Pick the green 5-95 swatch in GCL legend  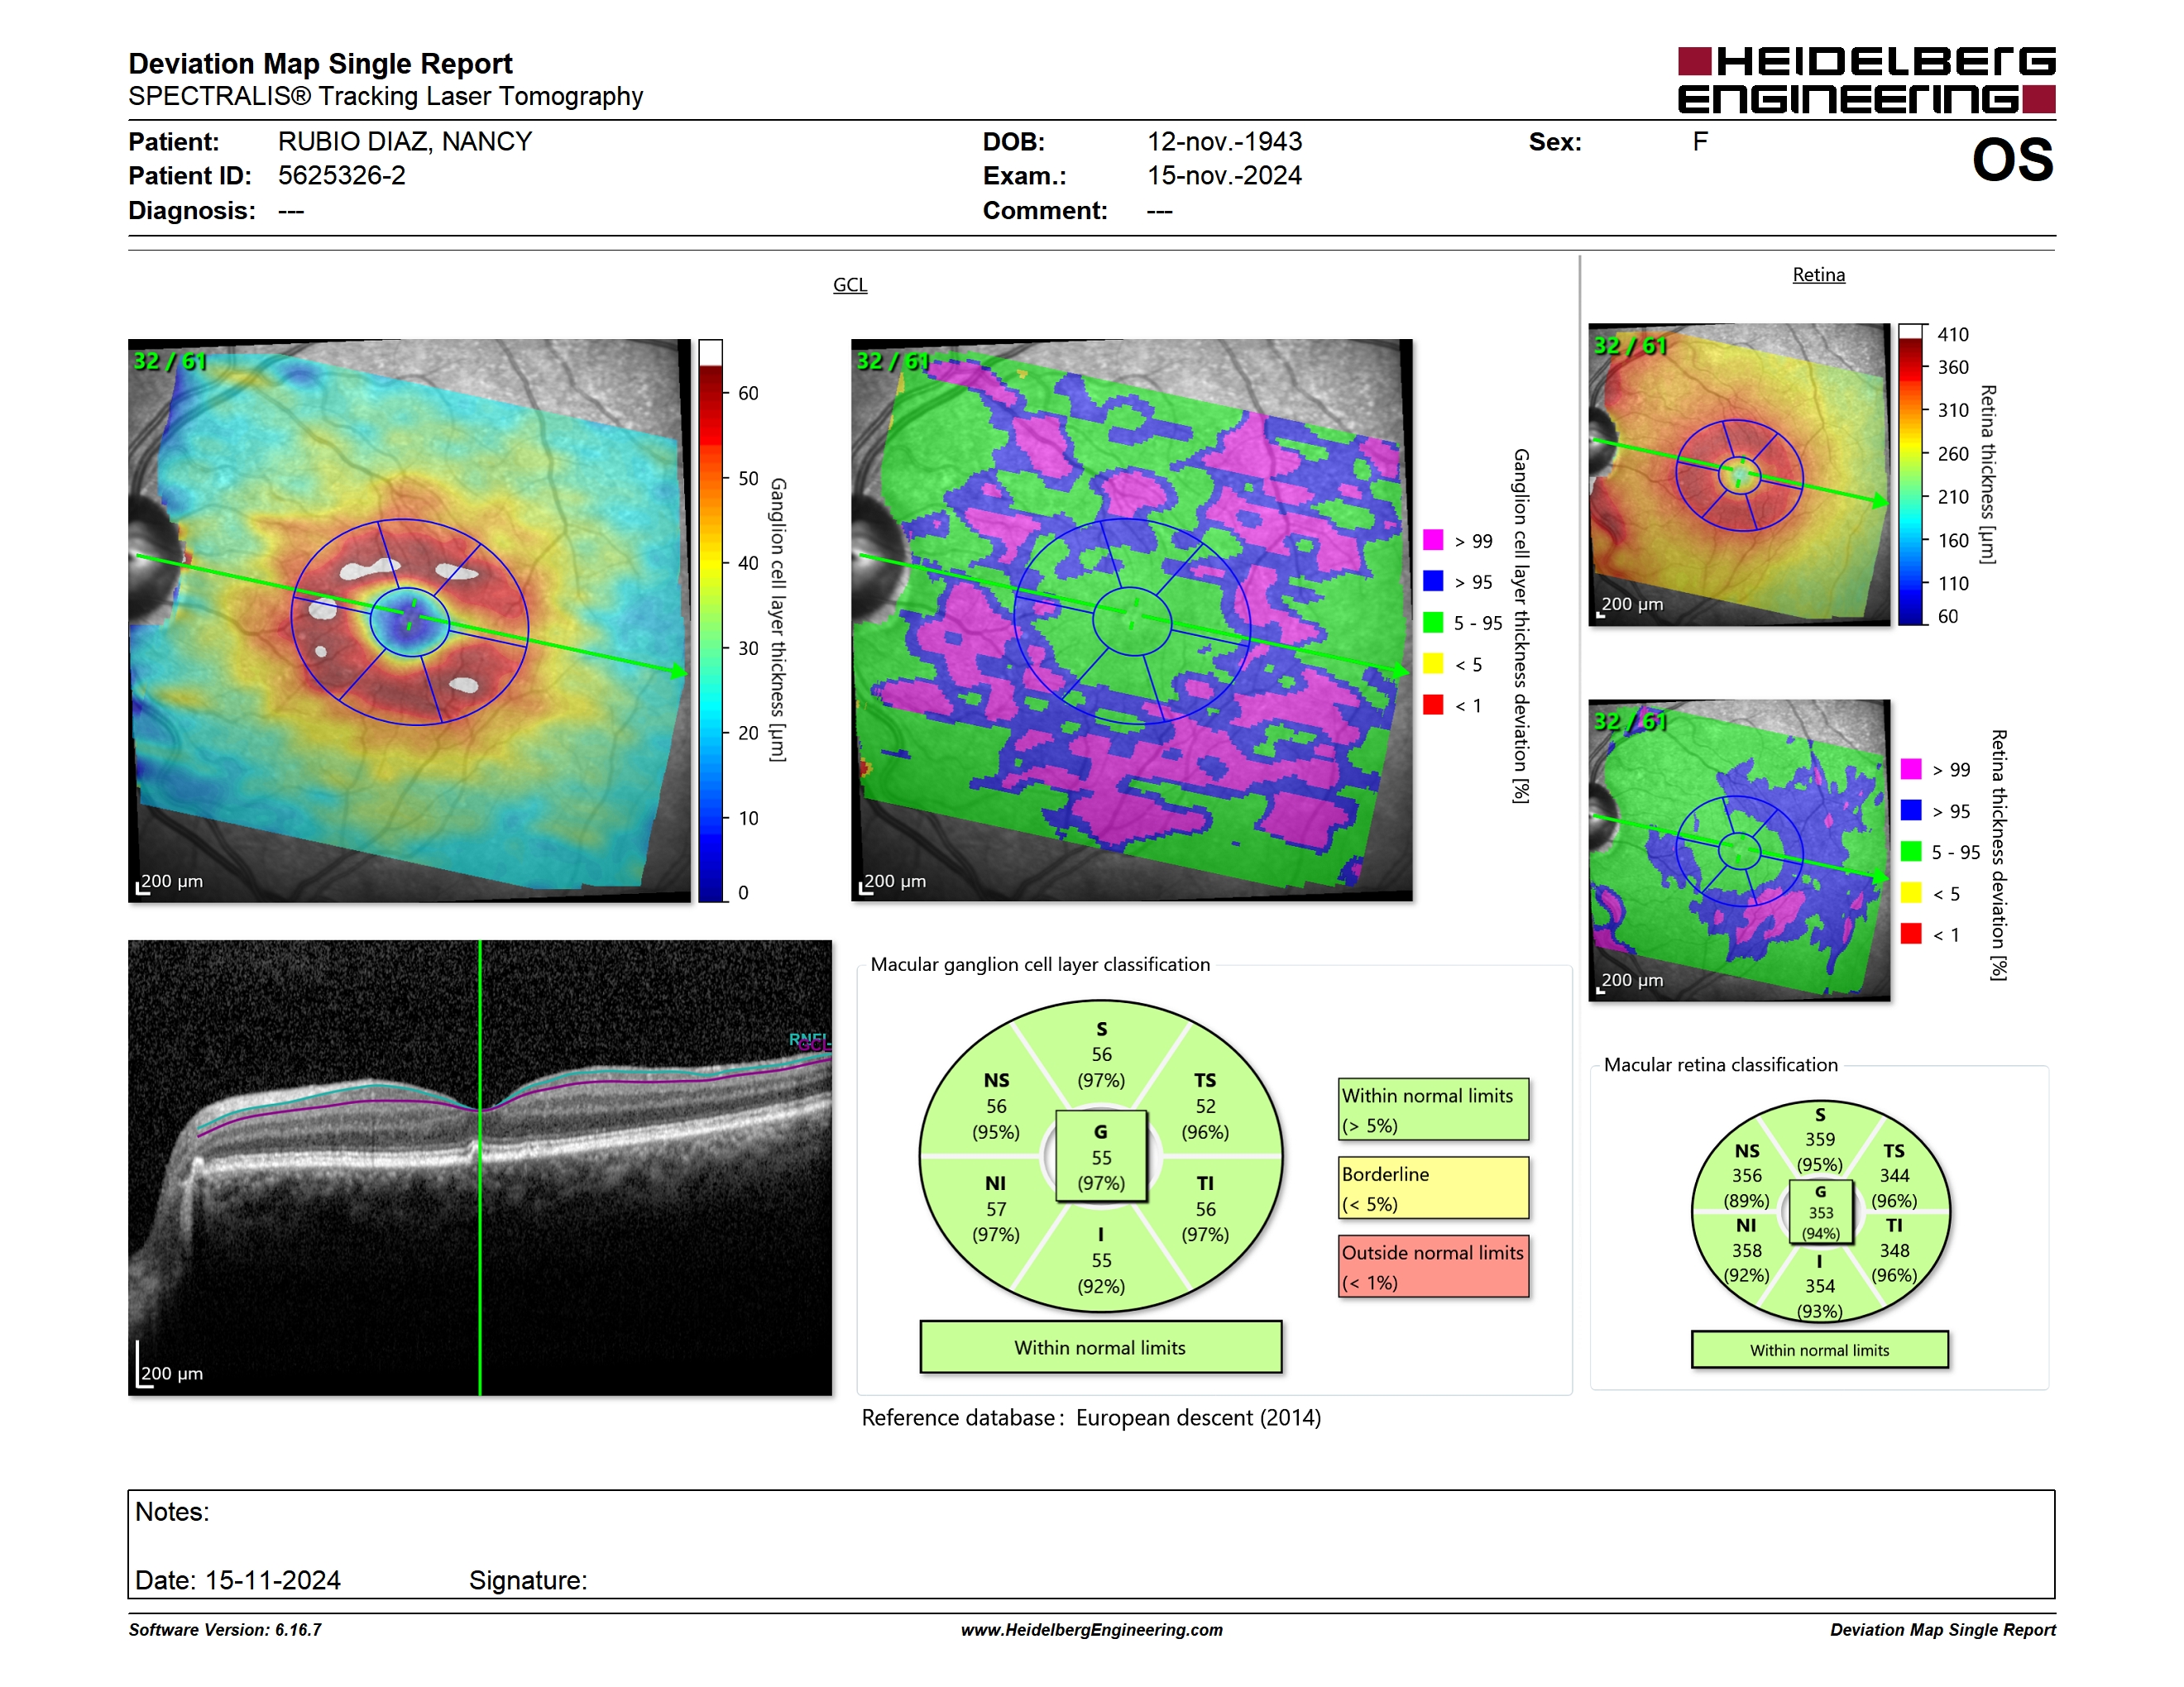pyautogui.click(x=1433, y=623)
